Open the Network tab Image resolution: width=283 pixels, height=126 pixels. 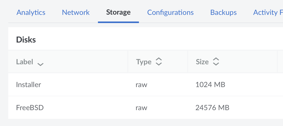(x=76, y=12)
